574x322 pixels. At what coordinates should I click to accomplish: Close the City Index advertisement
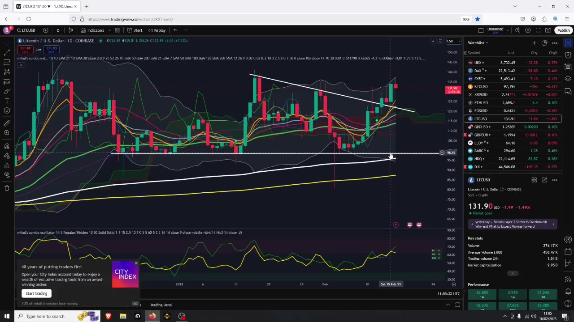(x=136, y=263)
